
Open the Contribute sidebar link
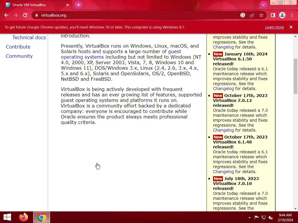point(18,47)
